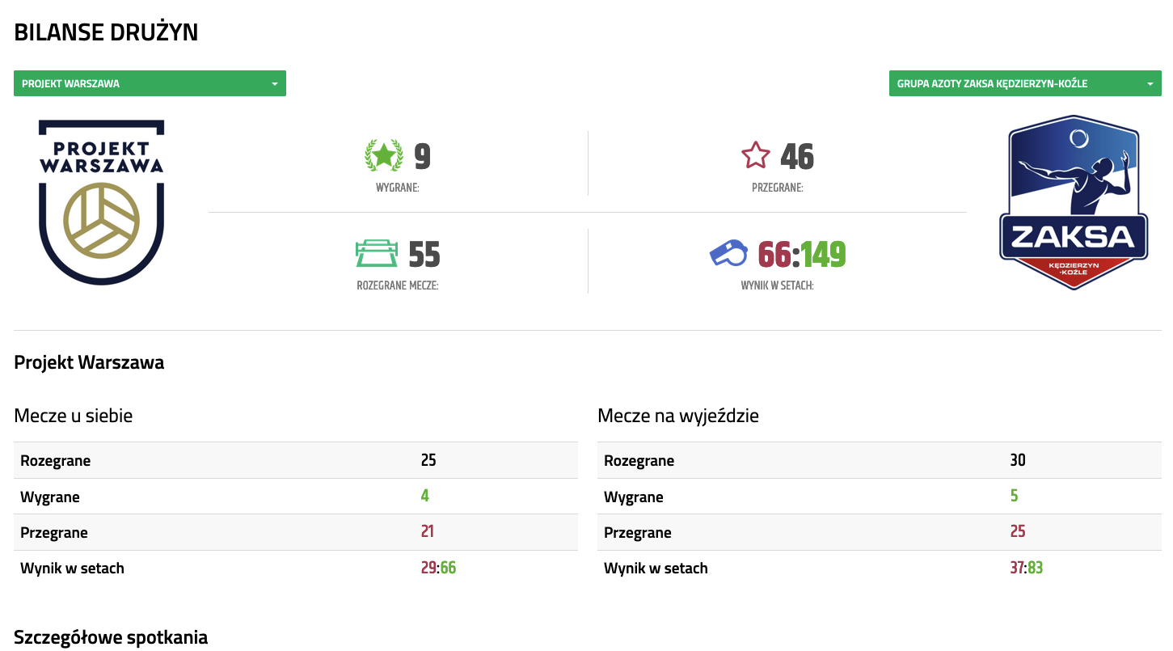This screenshot has width=1173, height=651.
Task: Click the green laurel star wins icon
Action: click(x=384, y=155)
